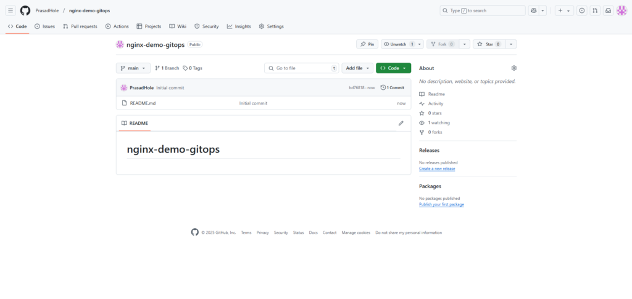Open Initial commit link in README.md row
The width and height of the screenshot is (632, 299).
coord(253,103)
